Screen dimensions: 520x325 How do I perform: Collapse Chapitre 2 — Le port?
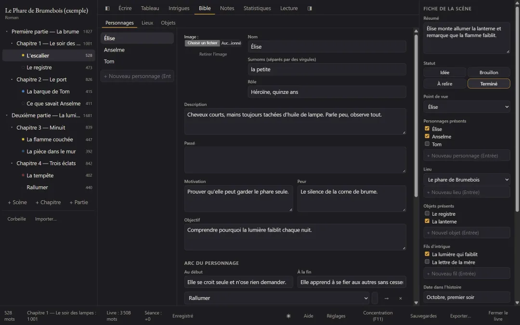click(x=12, y=79)
